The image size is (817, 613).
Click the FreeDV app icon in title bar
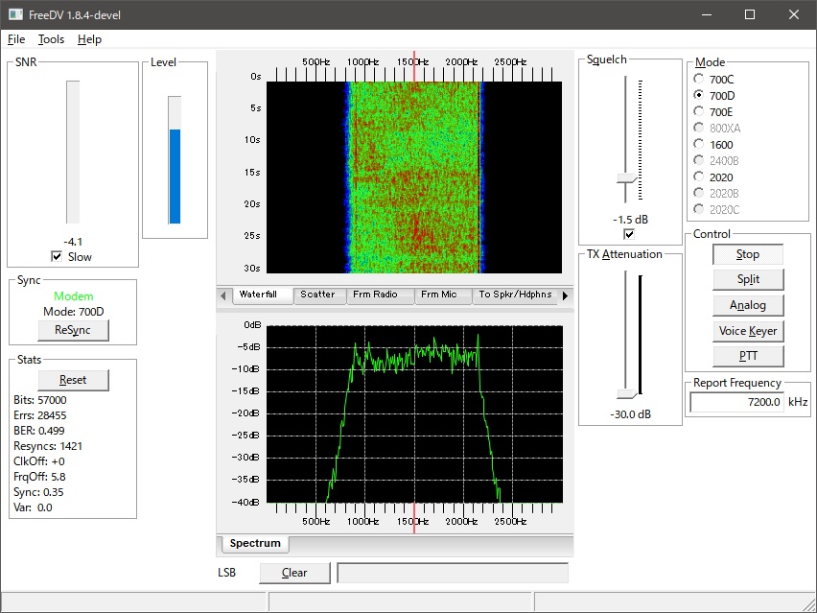[x=13, y=14]
